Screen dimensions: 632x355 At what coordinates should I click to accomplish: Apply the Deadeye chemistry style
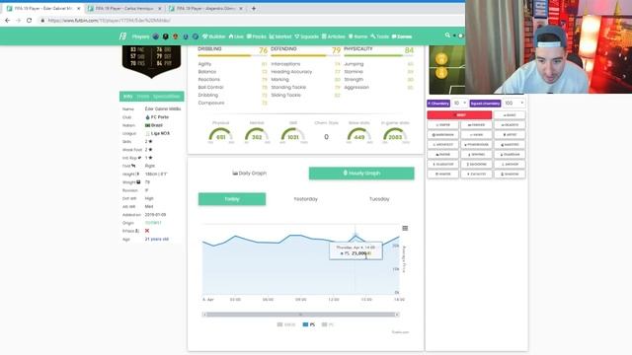point(510,125)
